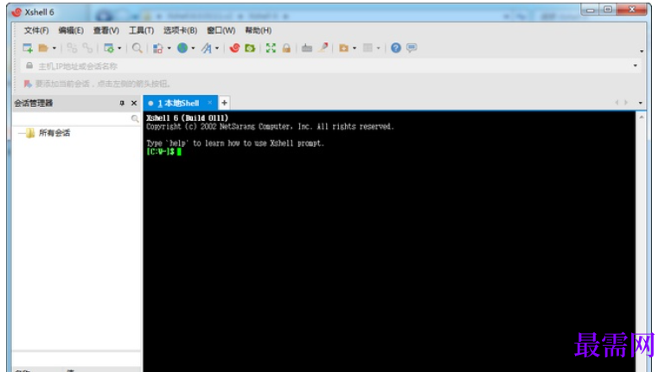Click the terminal prompt area
Image resolution: width=671 pixels, height=372 pixels.
(x=164, y=152)
